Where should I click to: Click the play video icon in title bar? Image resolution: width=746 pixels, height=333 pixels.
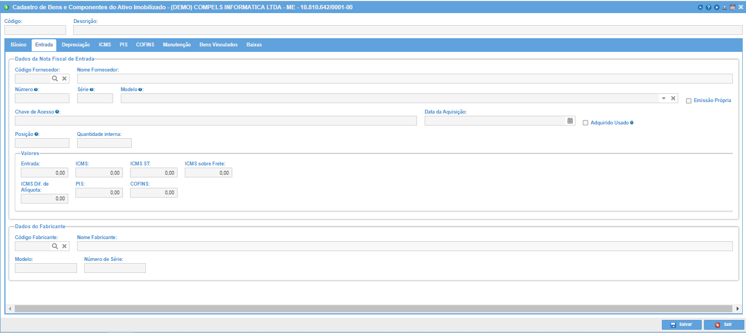[x=716, y=7]
